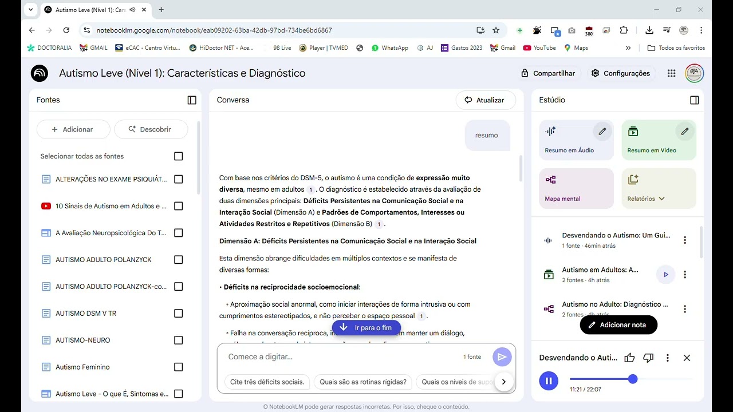
Task: Open Configurações settings
Action: 621,73
